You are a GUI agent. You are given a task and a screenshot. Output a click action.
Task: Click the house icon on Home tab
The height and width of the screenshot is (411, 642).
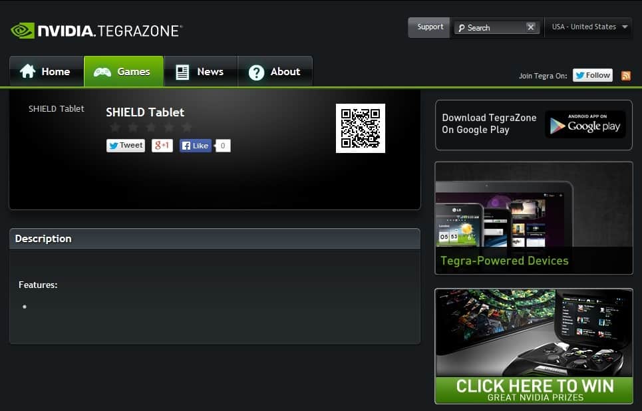(28, 71)
